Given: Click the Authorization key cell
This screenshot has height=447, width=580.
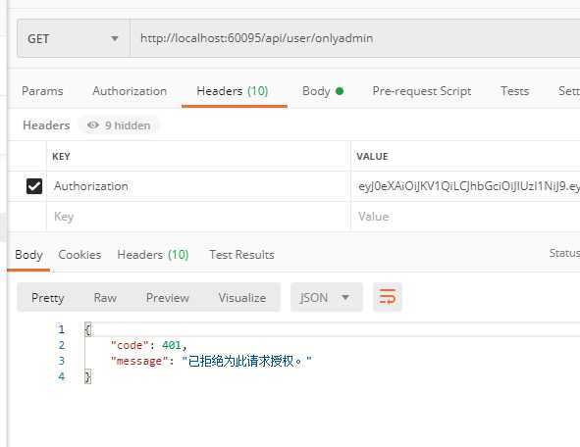Looking at the screenshot, I should click(x=198, y=186).
